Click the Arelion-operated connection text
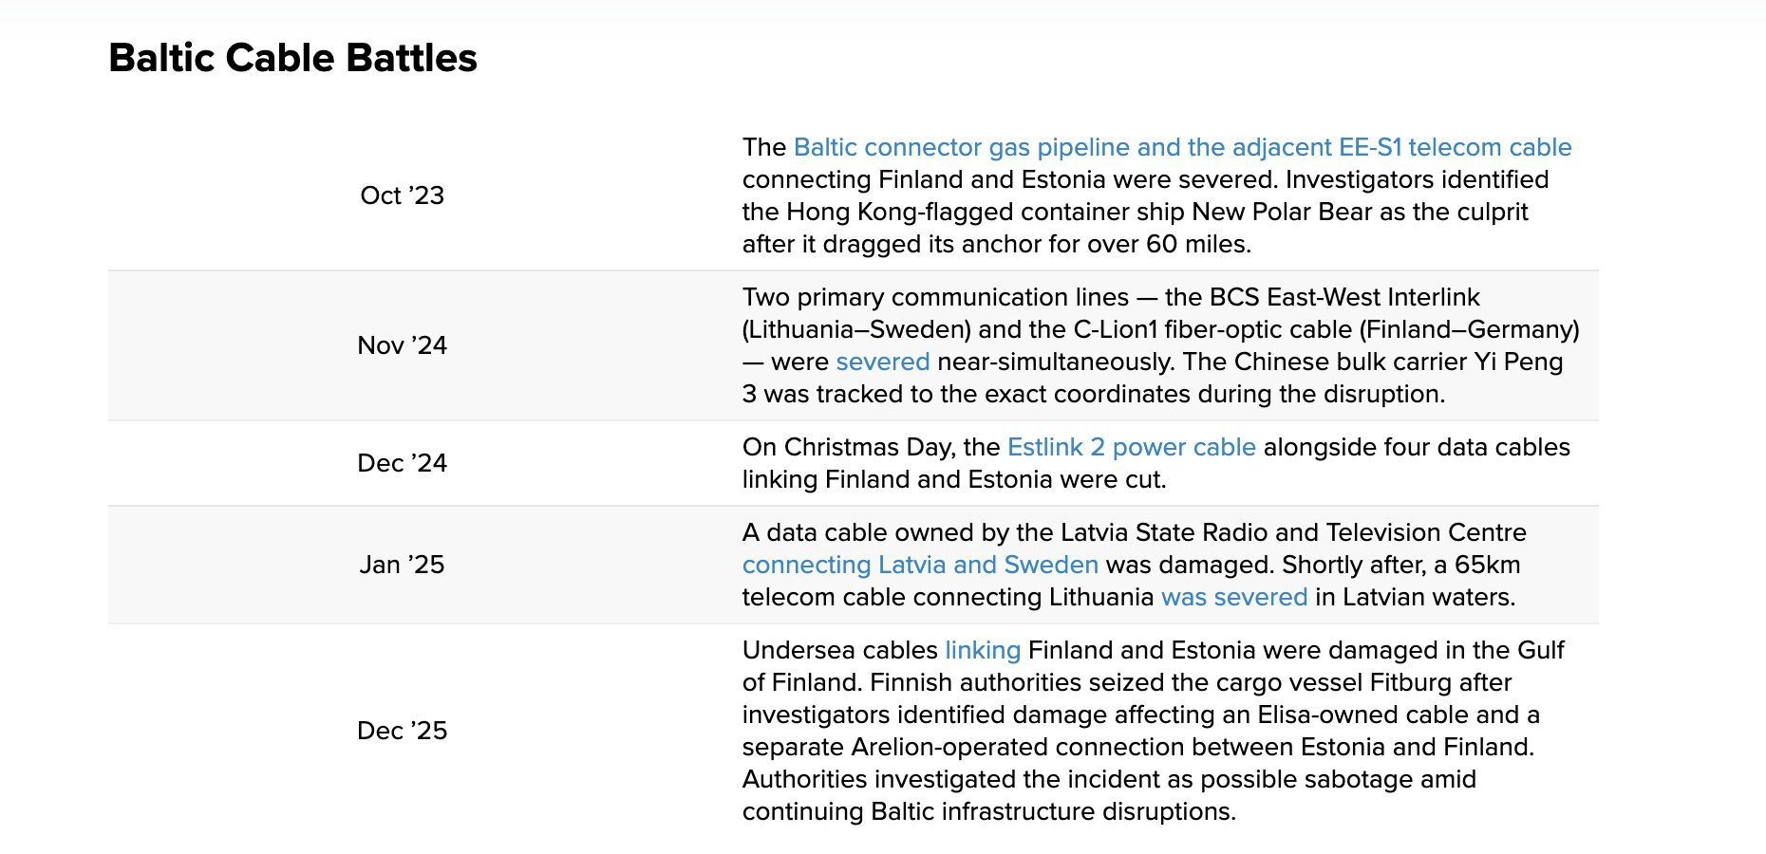Viewport: 1766px width, 854px height. click(1017, 747)
